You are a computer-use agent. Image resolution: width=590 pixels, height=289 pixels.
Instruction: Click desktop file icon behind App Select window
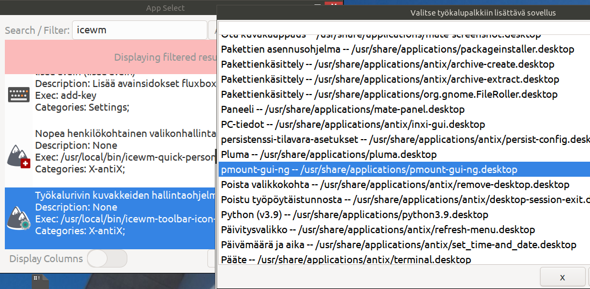click(40, 281)
